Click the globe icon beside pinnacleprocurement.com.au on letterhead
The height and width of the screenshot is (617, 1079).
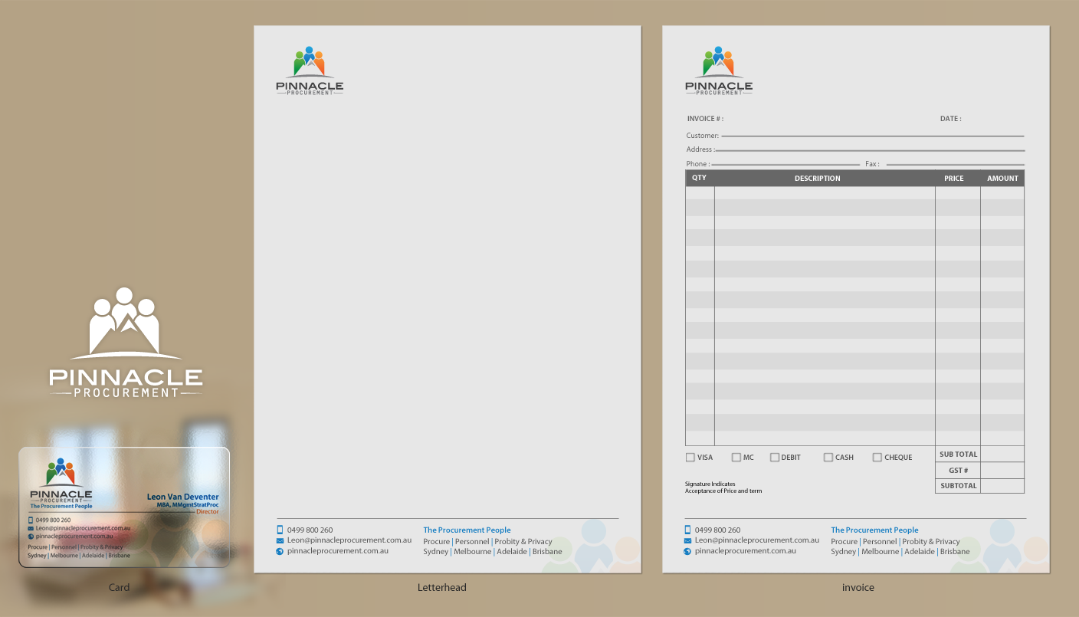pos(280,551)
